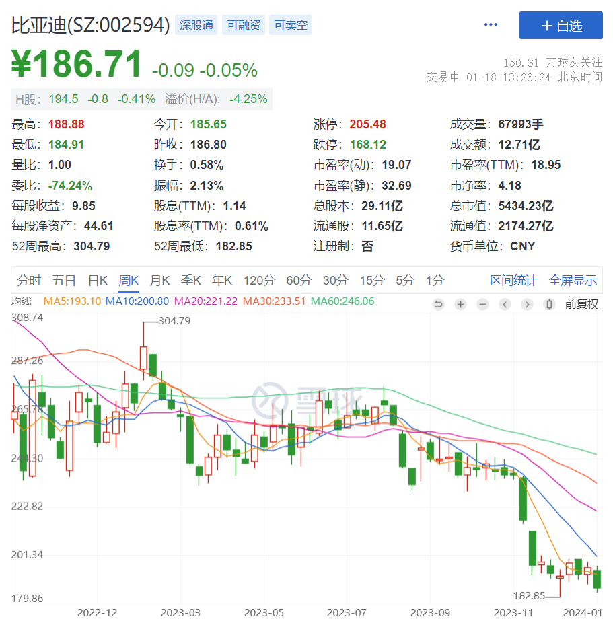Open the more options ellipsis menu
Screen dimensions: 613x625
[x=490, y=24]
